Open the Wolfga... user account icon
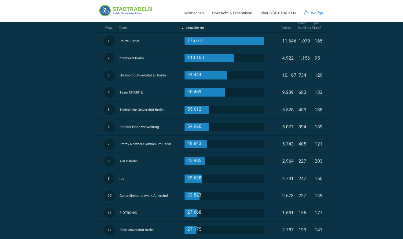This screenshot has height=239, width=403. click(306, 12)
